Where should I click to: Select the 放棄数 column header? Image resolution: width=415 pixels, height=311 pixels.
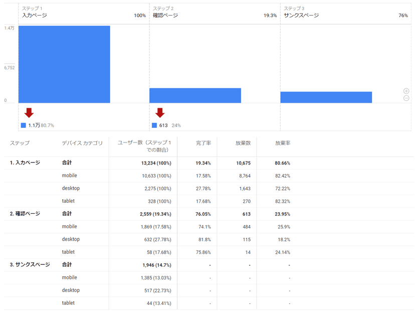[x=243, y=143]
